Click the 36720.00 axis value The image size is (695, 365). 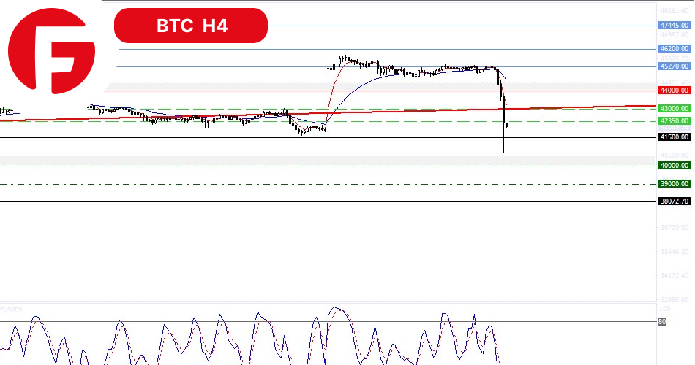coord(674,228)
